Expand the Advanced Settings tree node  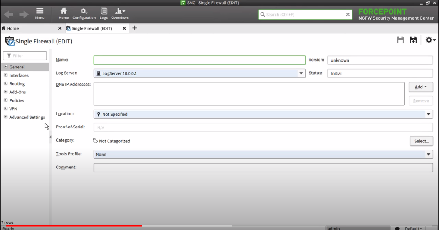pos(6,117)
